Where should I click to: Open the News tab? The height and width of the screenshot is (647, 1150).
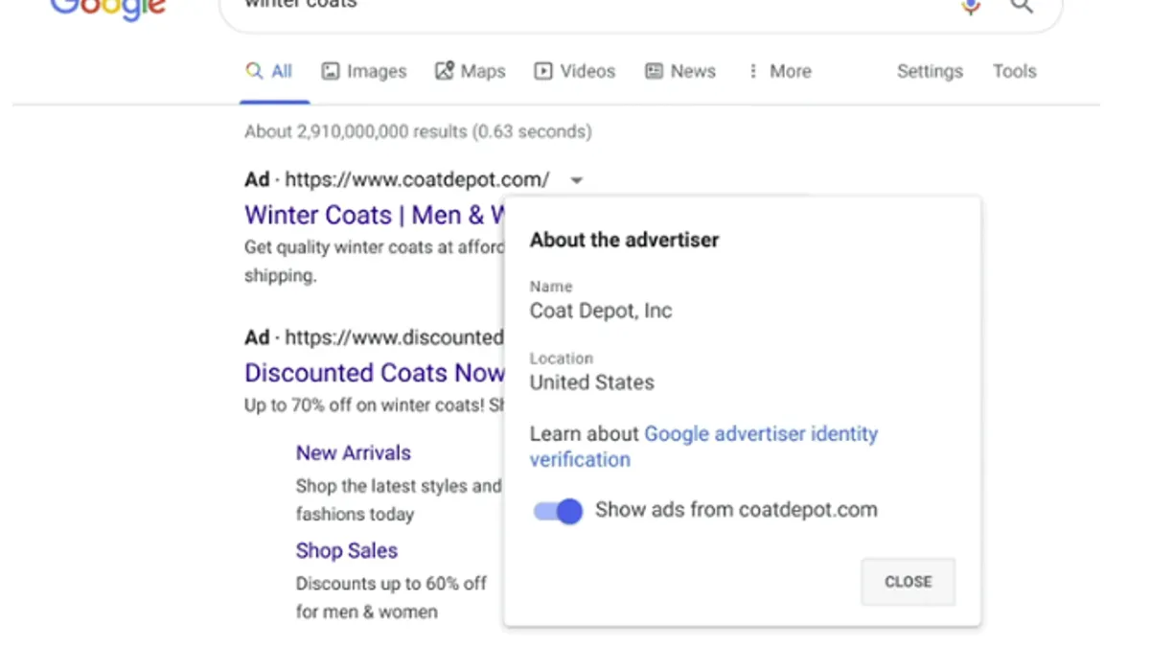(x=680, y=71)
